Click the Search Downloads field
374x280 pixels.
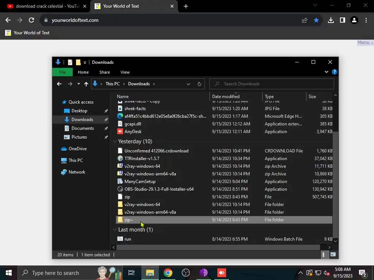pyautogui.click(x=272, y=84)
